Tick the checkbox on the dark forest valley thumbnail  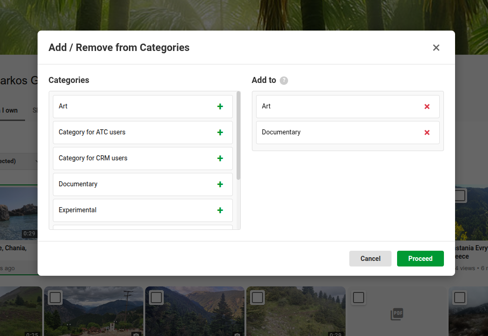click(x=156, y=298)
